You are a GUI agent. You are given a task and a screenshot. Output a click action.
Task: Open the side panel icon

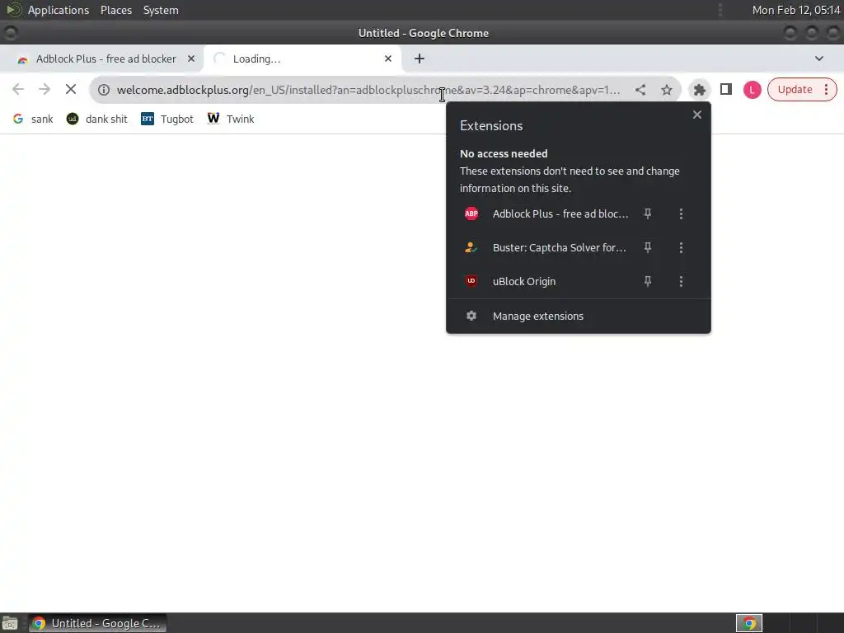point(725,89)
